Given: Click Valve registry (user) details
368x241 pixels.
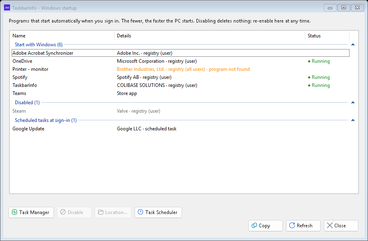Looking at the screenshot, I should [x=139, y=111].
